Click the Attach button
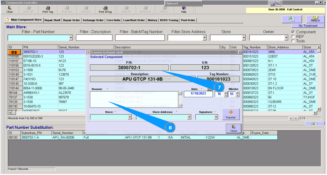Image resolution: width=327 pixels, height=175 pixels. pos(315,19)
